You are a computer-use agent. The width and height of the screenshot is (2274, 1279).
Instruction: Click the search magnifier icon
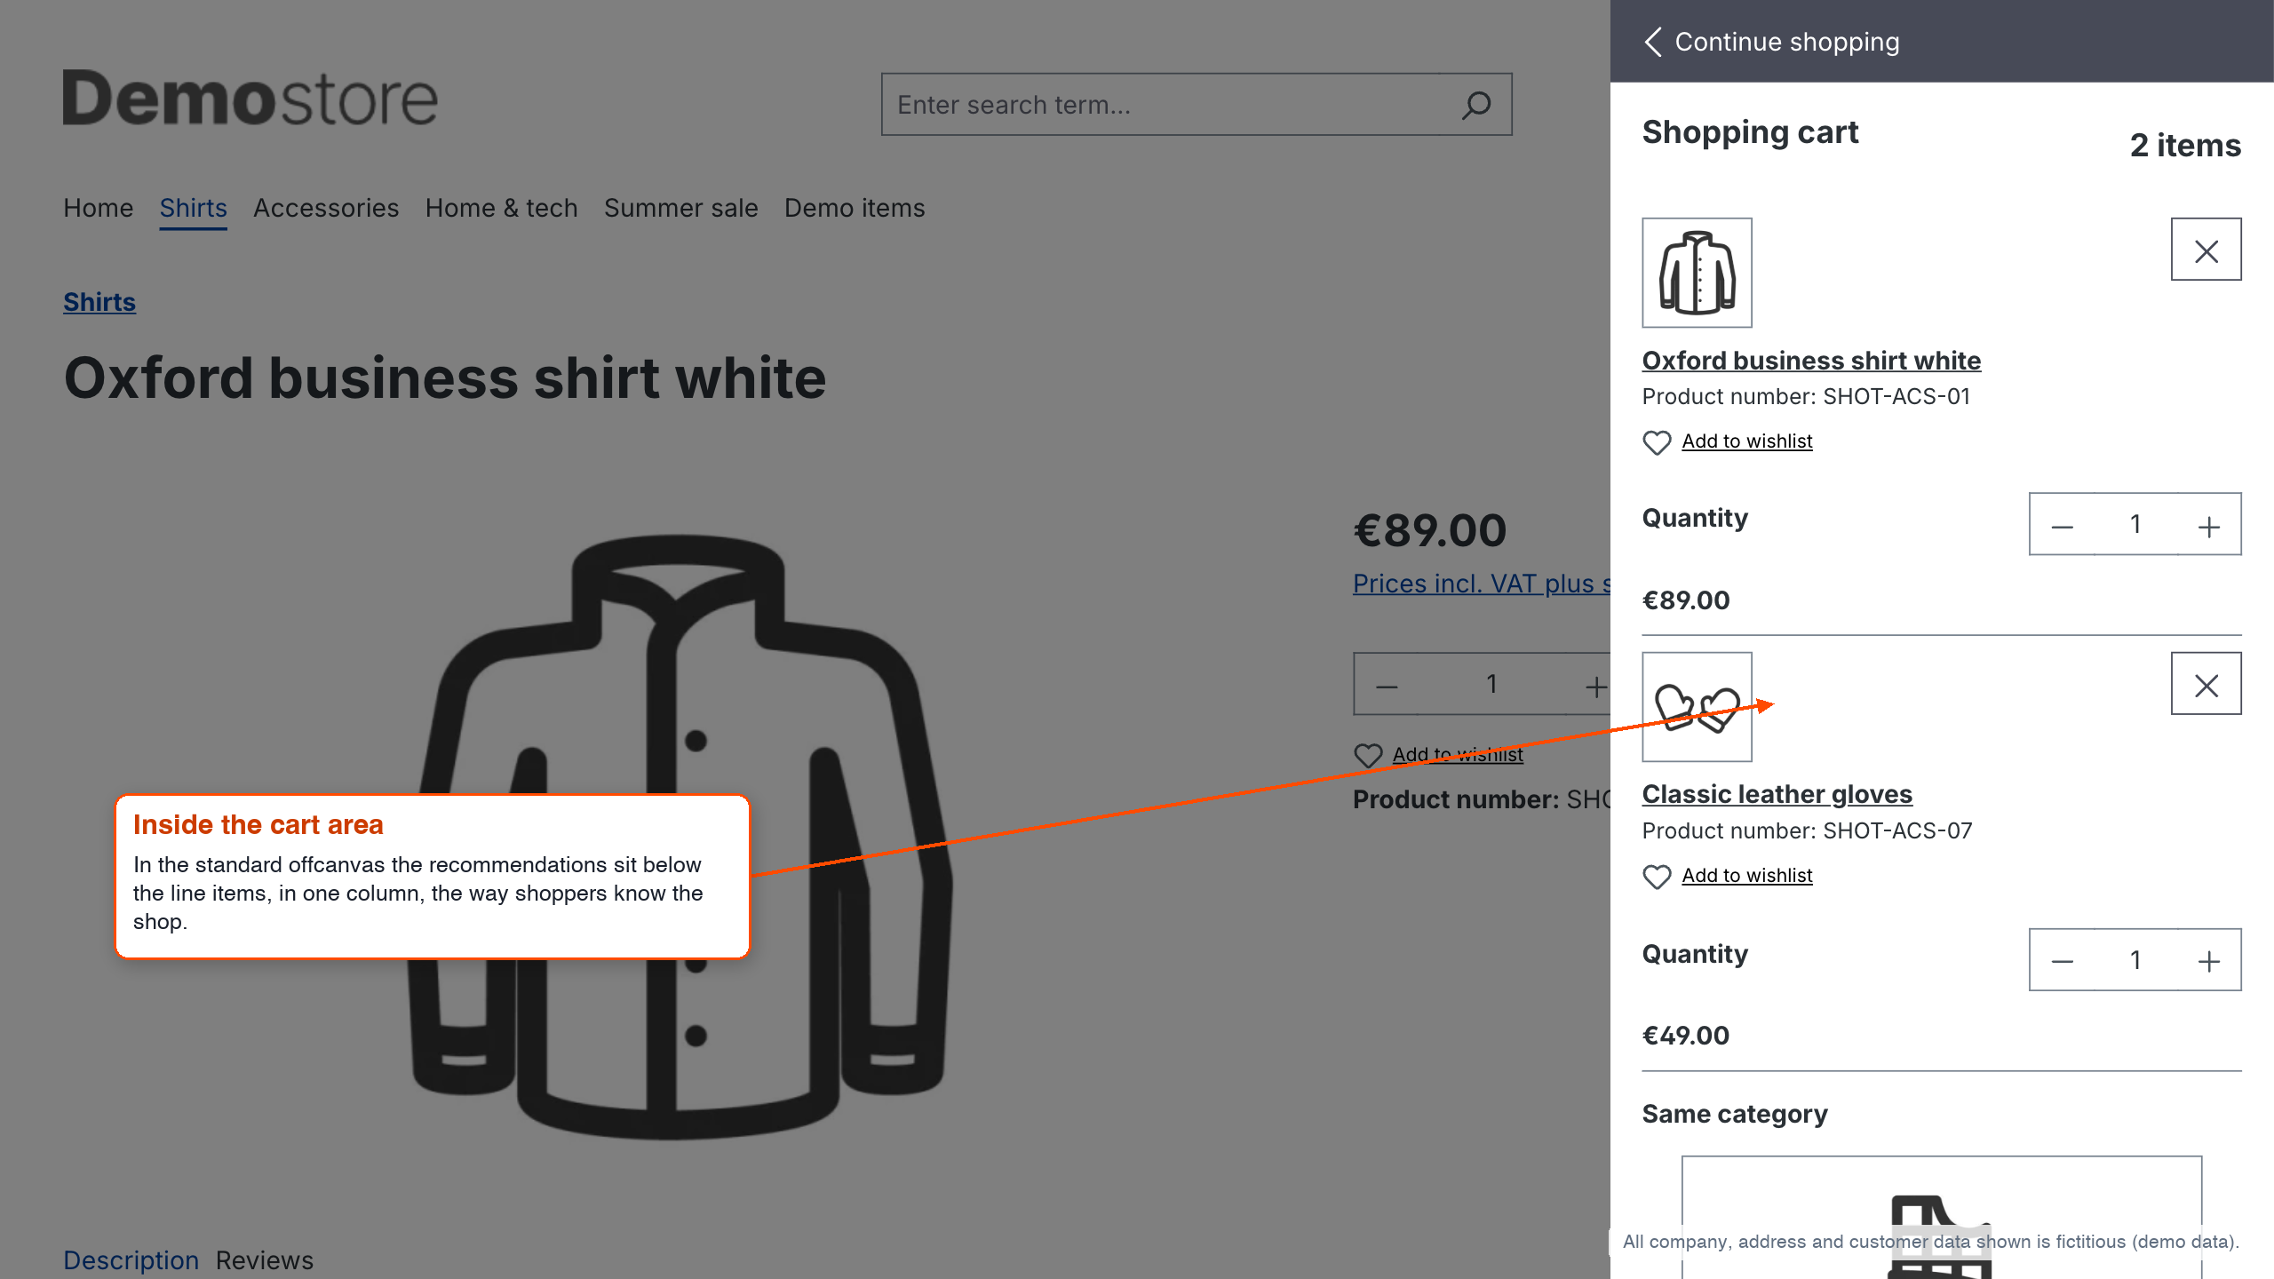coord(1476,105)
